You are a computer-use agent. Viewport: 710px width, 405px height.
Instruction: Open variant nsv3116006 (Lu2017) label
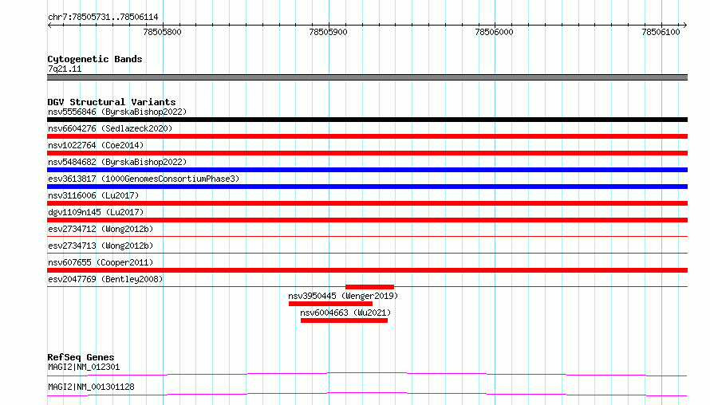tap(93, 195)
